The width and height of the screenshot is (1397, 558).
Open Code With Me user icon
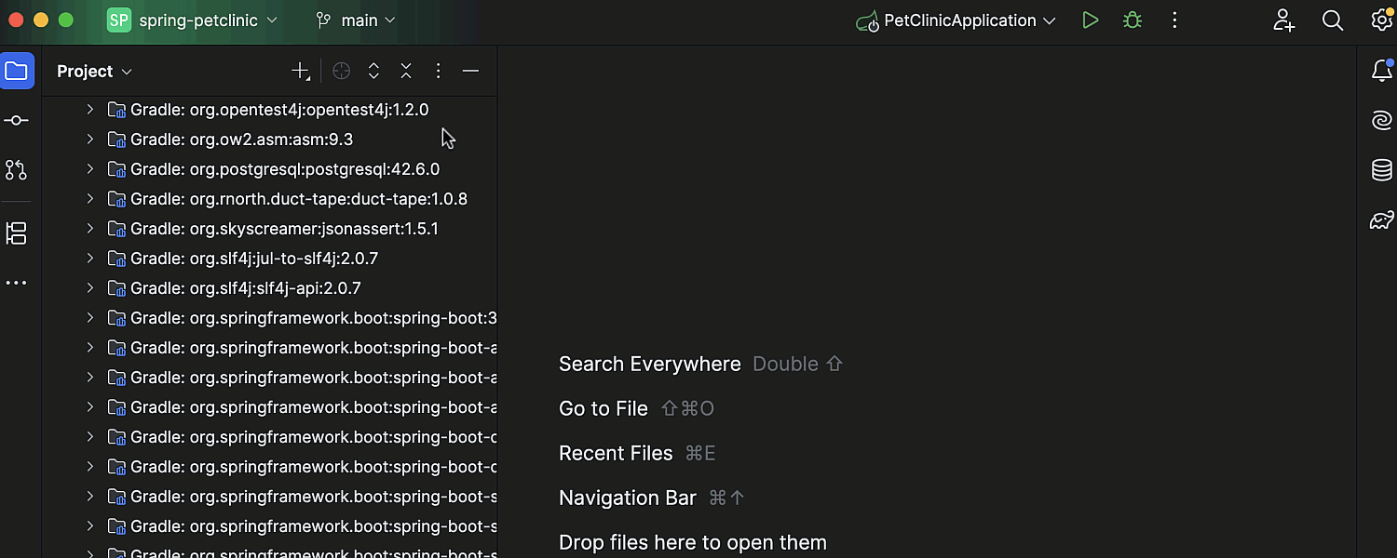pos(1284,20)
